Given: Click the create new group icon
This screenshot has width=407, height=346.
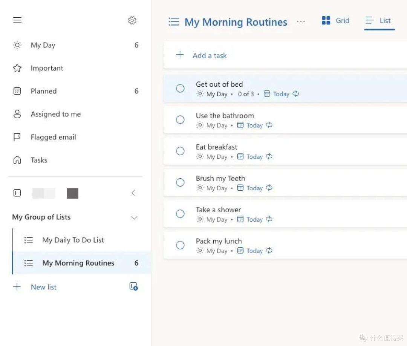Looking at the screenshot, I should pyautogui.click(x=133, y=286).
